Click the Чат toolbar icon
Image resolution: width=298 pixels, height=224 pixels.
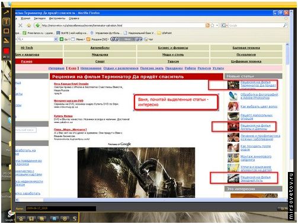coord(148,39)
